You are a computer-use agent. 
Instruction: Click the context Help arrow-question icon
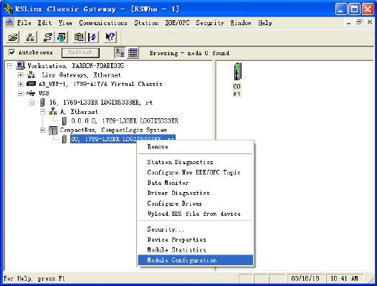point(110,37)
